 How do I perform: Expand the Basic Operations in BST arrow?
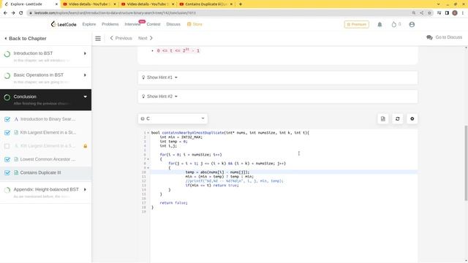tap(85, 75)
